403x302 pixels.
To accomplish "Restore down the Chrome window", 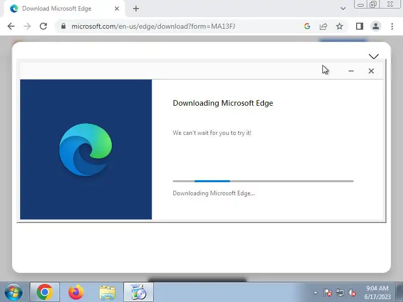I will (373, 5).
